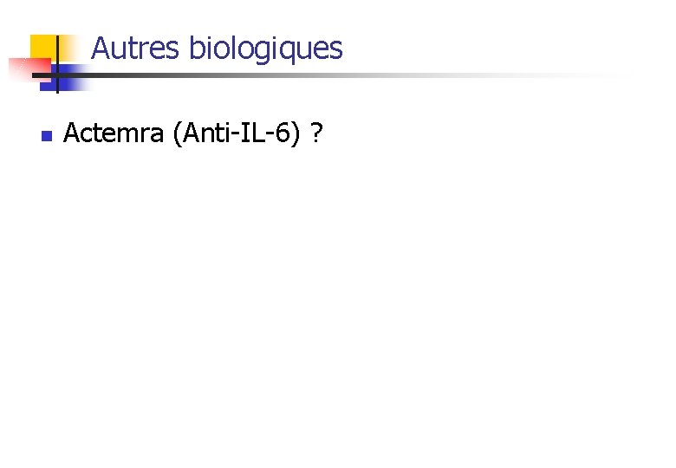Screen dimensions: 676x468
Task: Click the blue square bullet before Actemra
Action: [47, 136]
